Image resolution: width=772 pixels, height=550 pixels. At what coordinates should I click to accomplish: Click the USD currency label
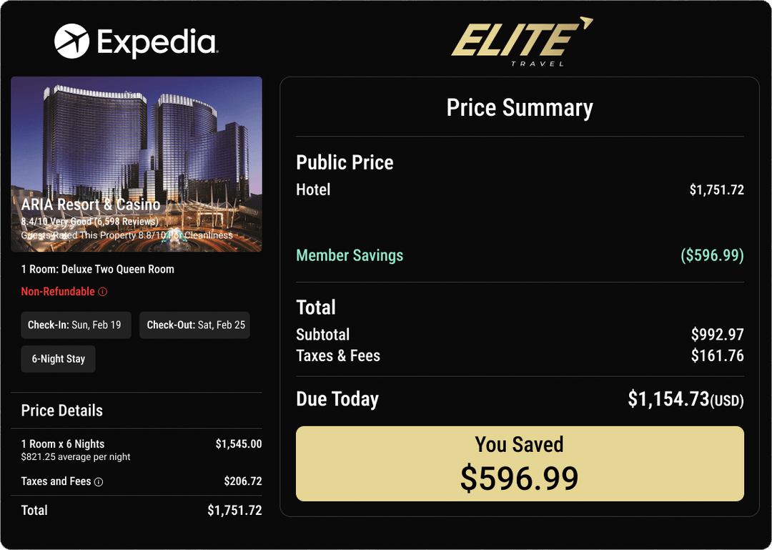(x=728, y=401)
